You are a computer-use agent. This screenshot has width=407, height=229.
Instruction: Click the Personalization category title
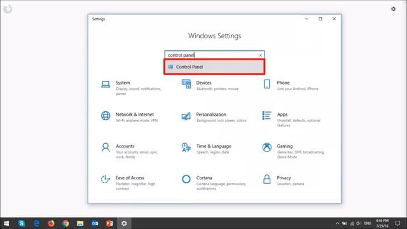click(211, 114)
